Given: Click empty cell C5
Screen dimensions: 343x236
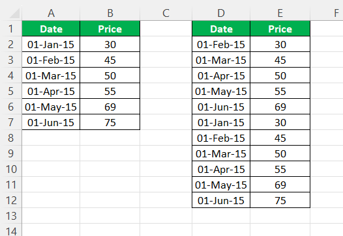Looking at the screenshot, I should 166,91.
